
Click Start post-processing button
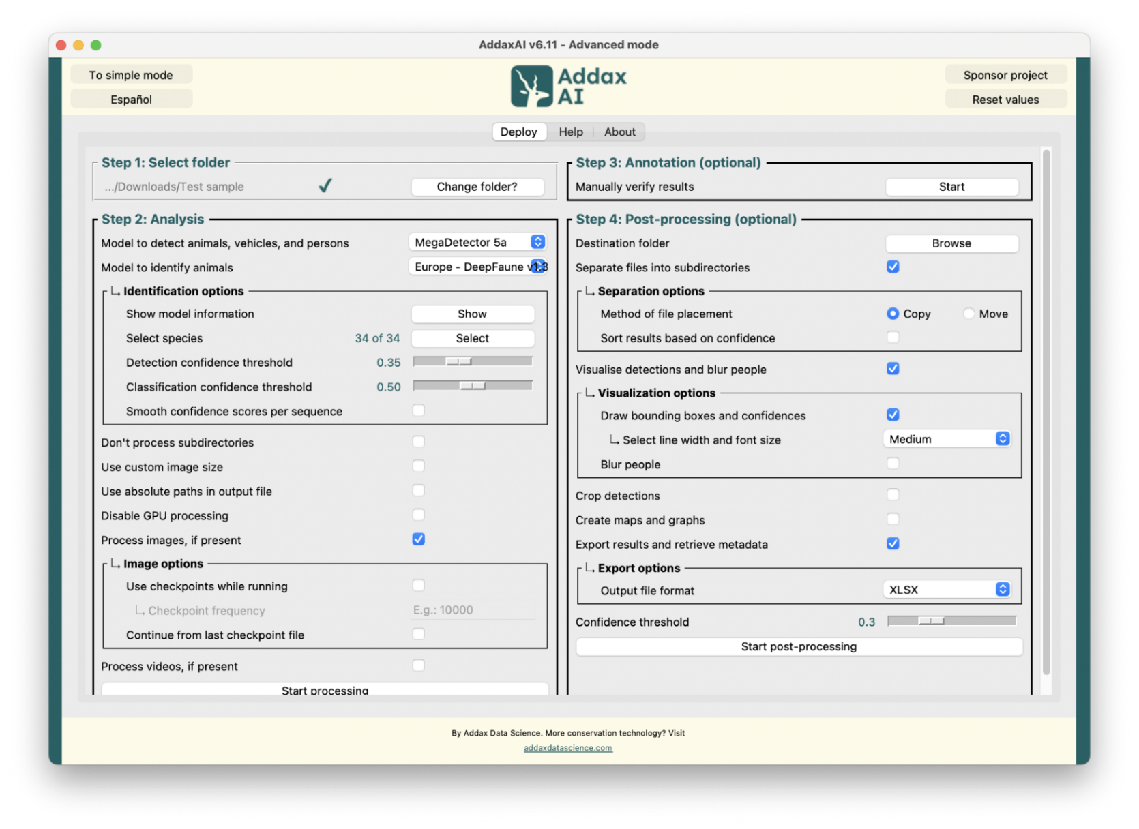coord(799,646)
